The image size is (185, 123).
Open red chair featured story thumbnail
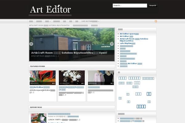click(43, 78)
